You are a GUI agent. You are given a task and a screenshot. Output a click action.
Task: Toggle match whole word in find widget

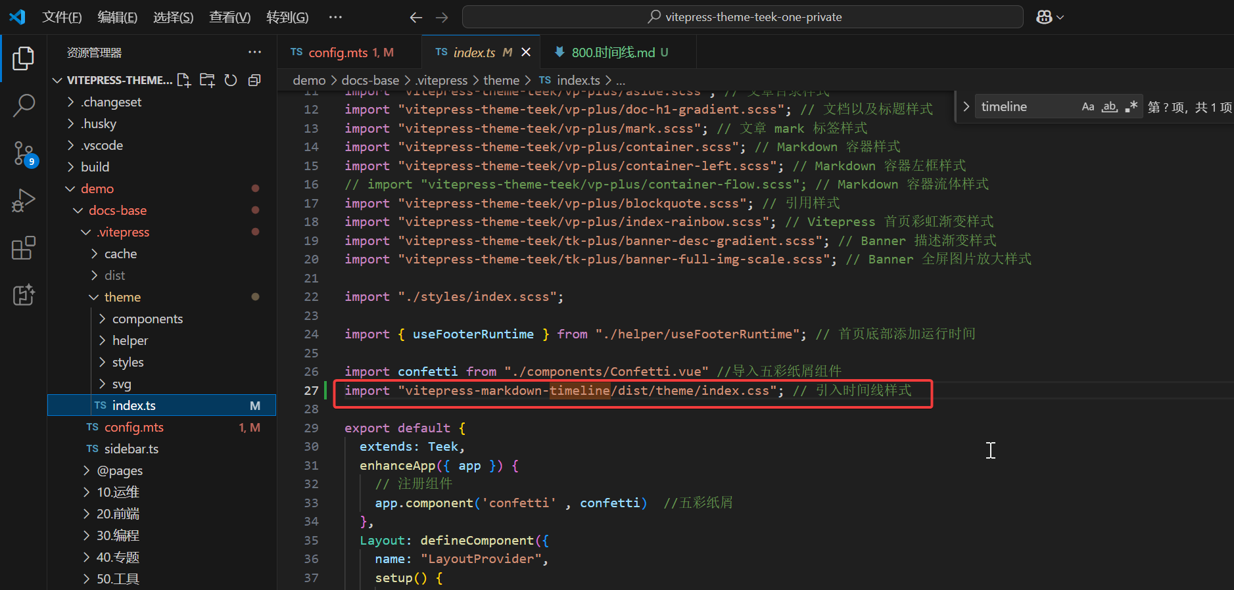[x=1110, y=106]
